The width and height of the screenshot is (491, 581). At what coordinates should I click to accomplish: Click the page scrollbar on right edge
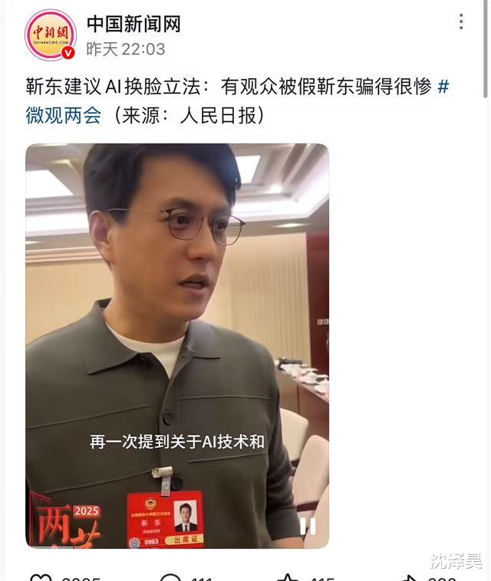coord(486,49)
